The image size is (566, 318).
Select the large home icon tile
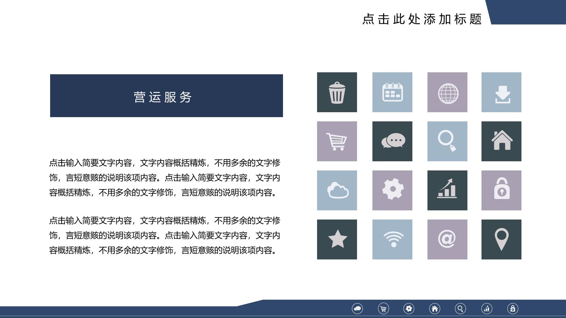pos(501,141)
